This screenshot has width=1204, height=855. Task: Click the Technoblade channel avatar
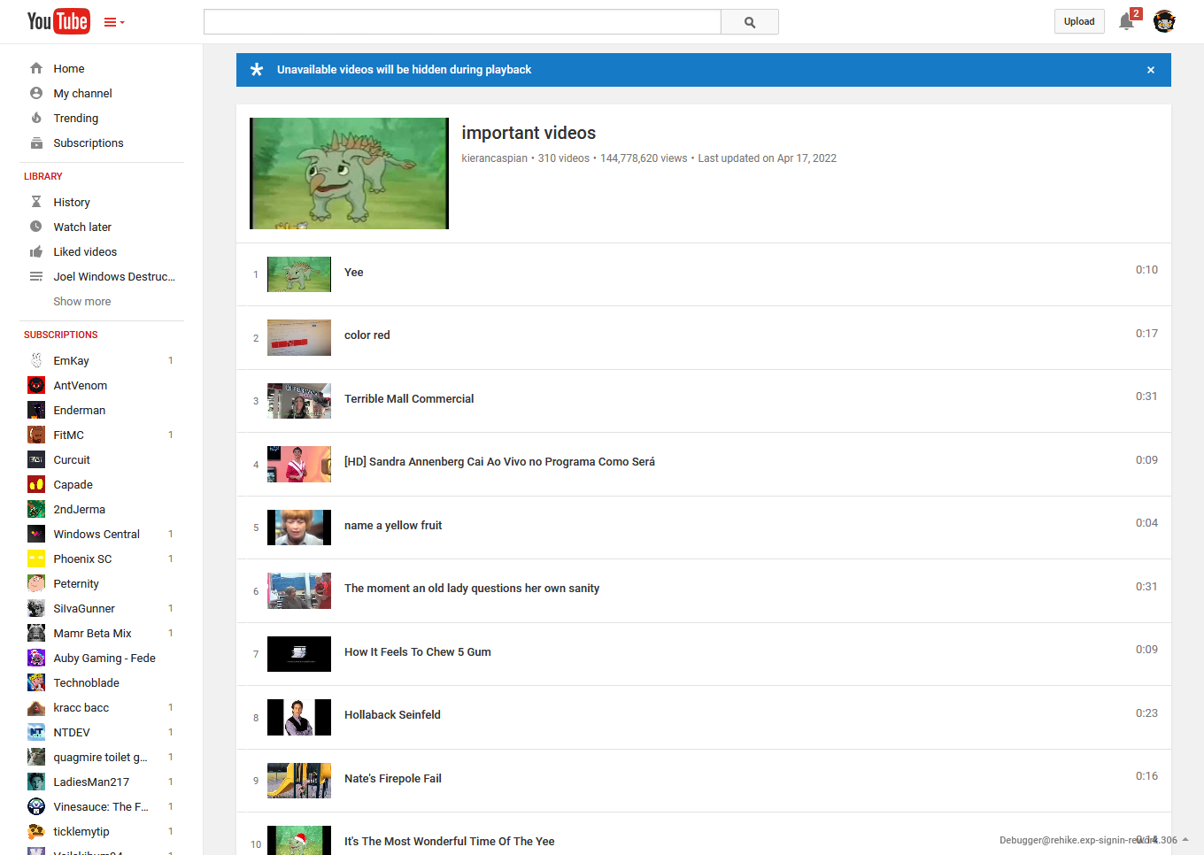click(x=36, y=682)
